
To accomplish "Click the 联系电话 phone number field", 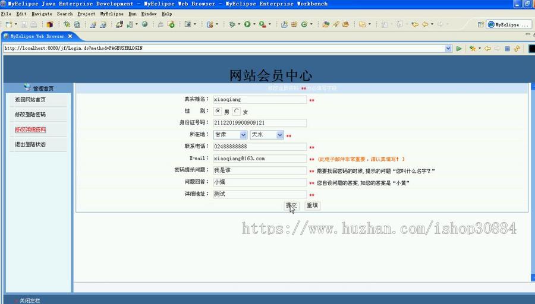I will (260, 147).
